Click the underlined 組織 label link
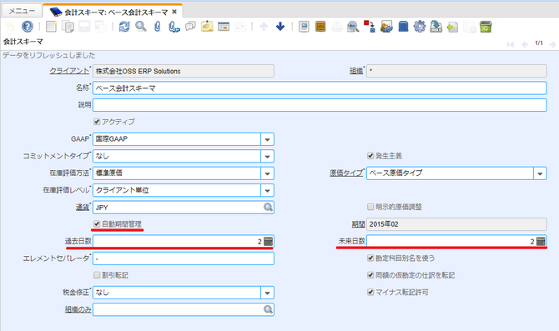 [x=356, y=71]
